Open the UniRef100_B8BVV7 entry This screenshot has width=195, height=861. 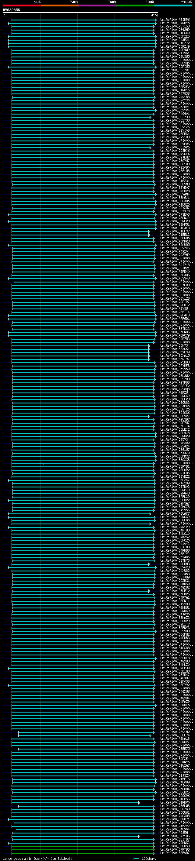point(175,416)
